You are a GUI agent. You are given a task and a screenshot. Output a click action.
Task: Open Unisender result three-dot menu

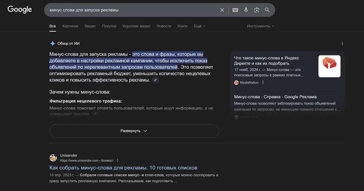click(118, 160)
